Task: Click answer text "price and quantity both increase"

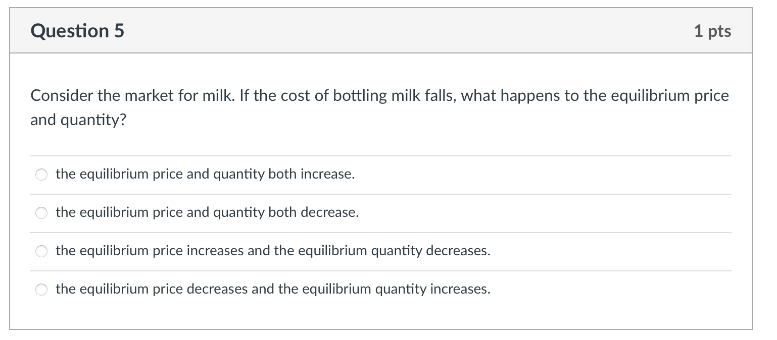Action: [205, 175]
